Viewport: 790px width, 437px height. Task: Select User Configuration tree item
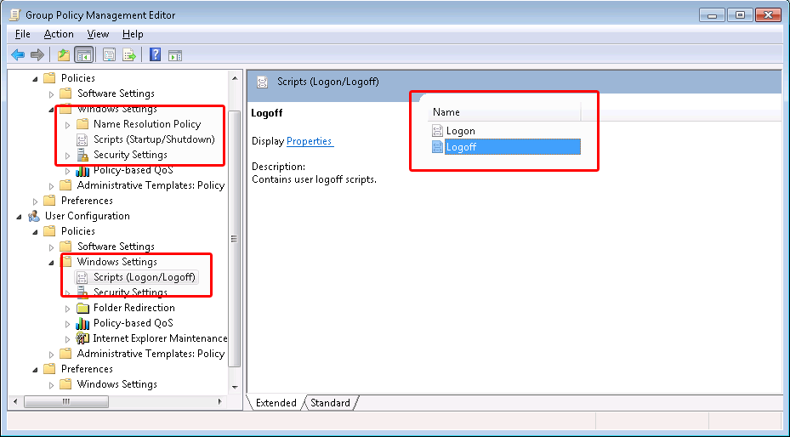(x=87, y=216)
